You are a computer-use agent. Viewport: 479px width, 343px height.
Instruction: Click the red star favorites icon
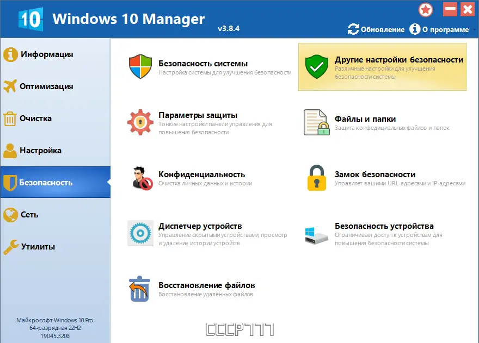point(426,10)
